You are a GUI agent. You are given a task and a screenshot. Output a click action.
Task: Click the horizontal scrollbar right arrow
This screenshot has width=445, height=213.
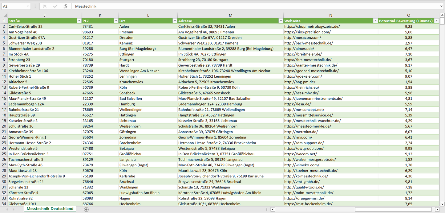(437, 209)
